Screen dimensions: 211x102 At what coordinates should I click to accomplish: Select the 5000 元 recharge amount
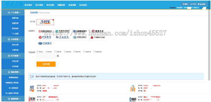(74, 51)
